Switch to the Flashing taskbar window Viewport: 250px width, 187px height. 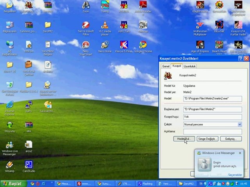click(146, 184)
